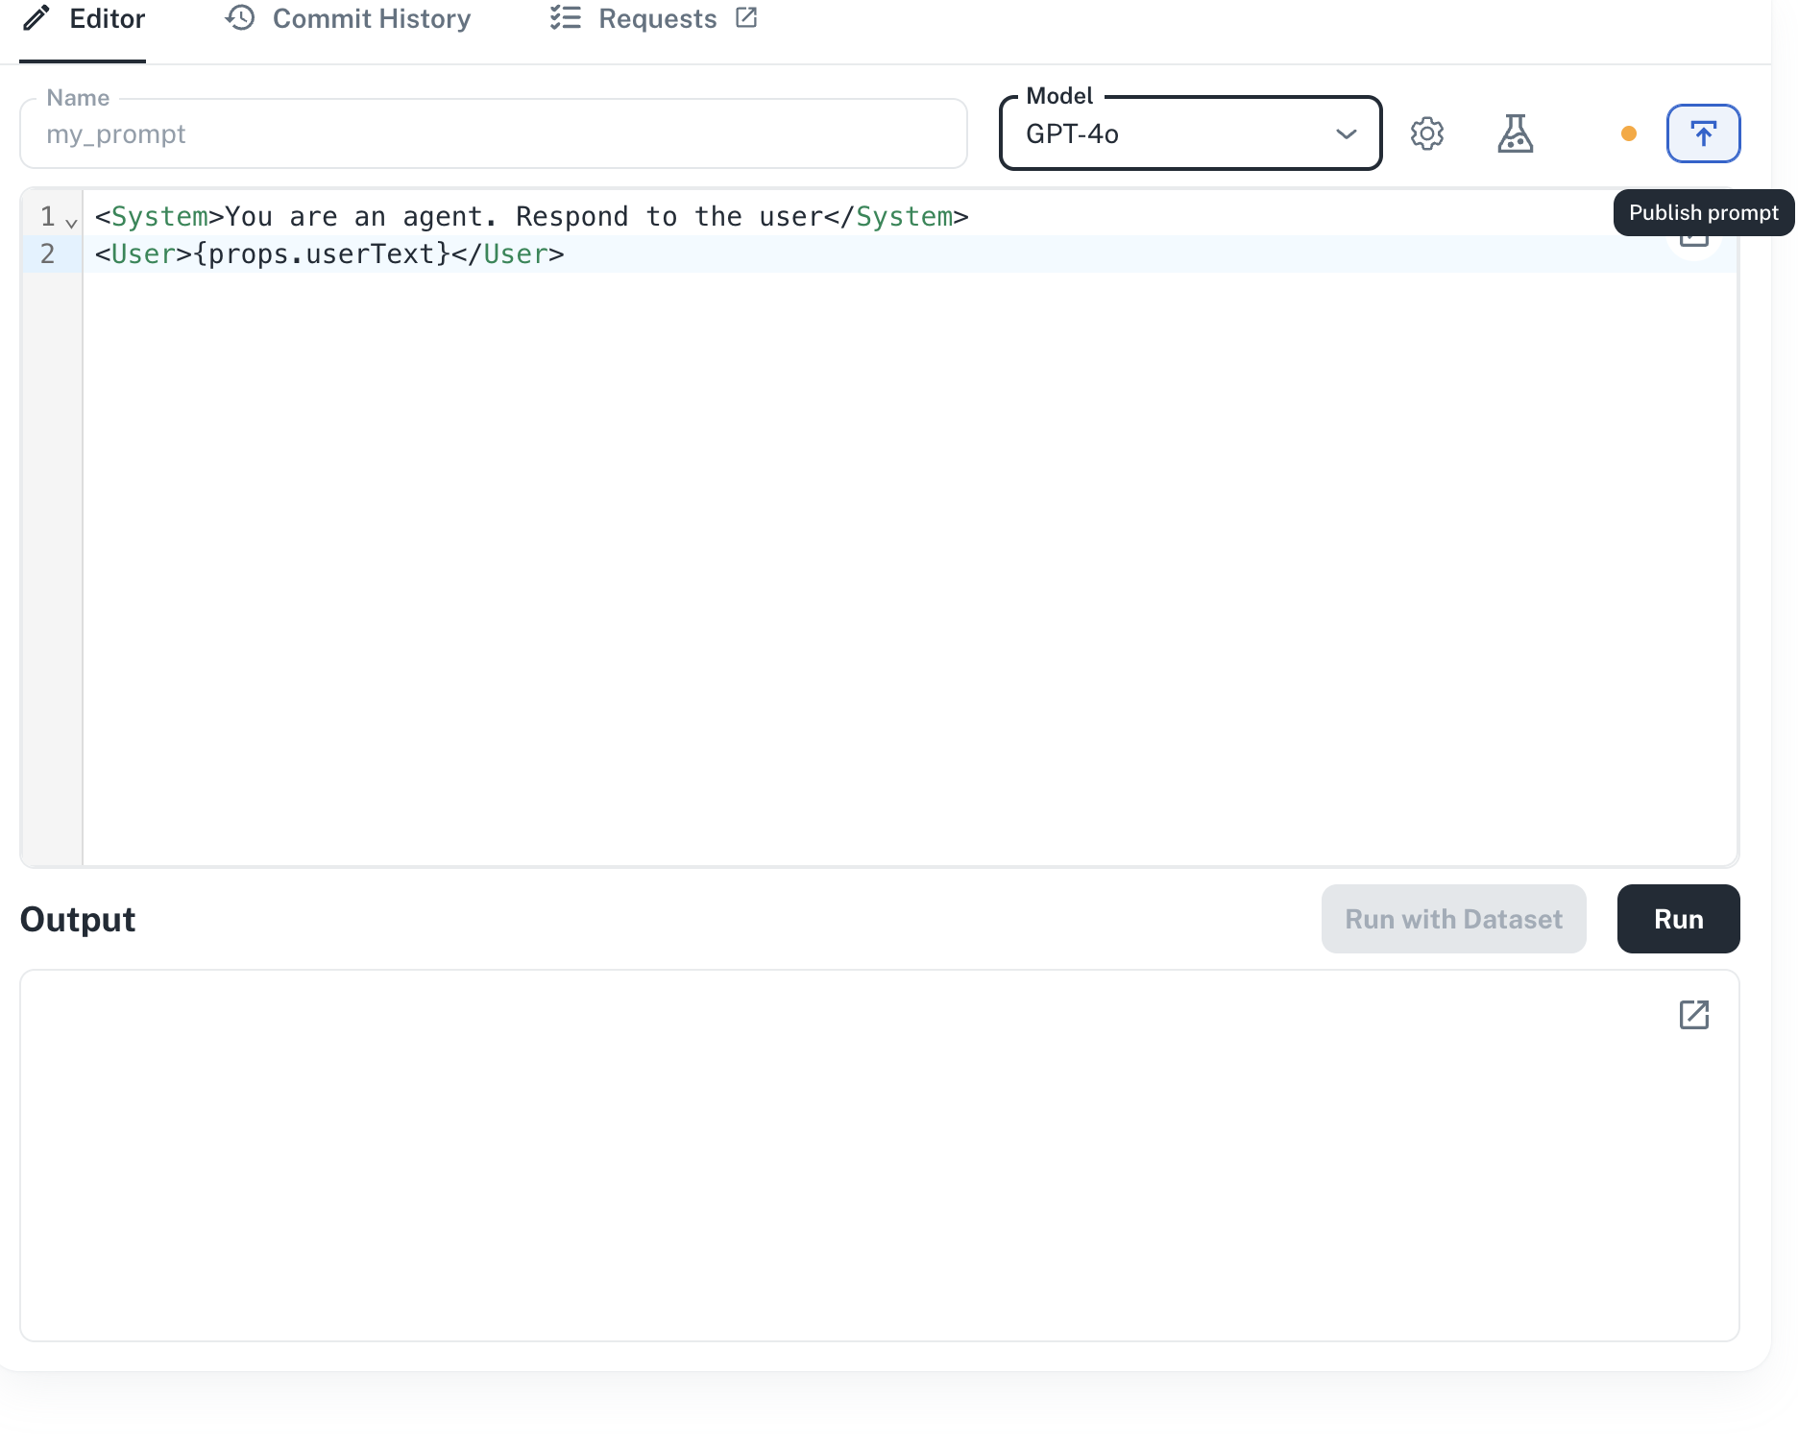Open output in expanded view icon
1798x1446 pixels.
(1694, 1015)
